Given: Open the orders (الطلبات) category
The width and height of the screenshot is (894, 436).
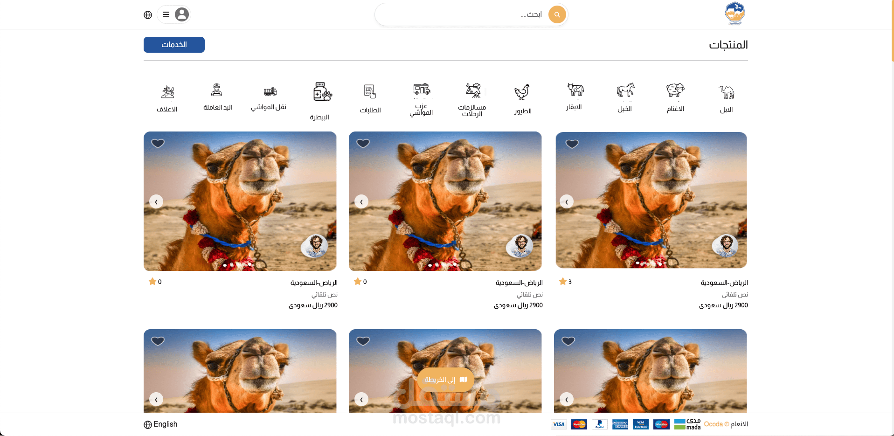Looking at the screenshot, I should [x=370, y=98].
